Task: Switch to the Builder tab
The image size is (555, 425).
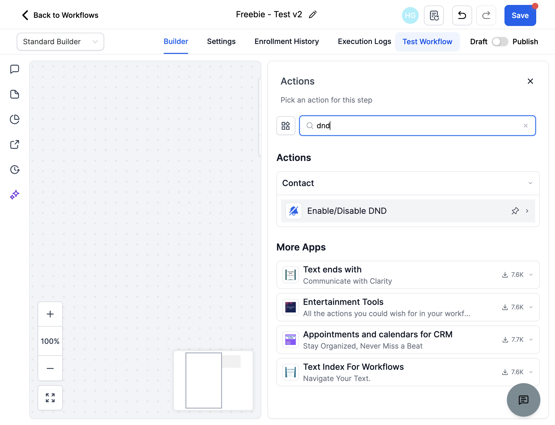Action: tap(176, 42)
